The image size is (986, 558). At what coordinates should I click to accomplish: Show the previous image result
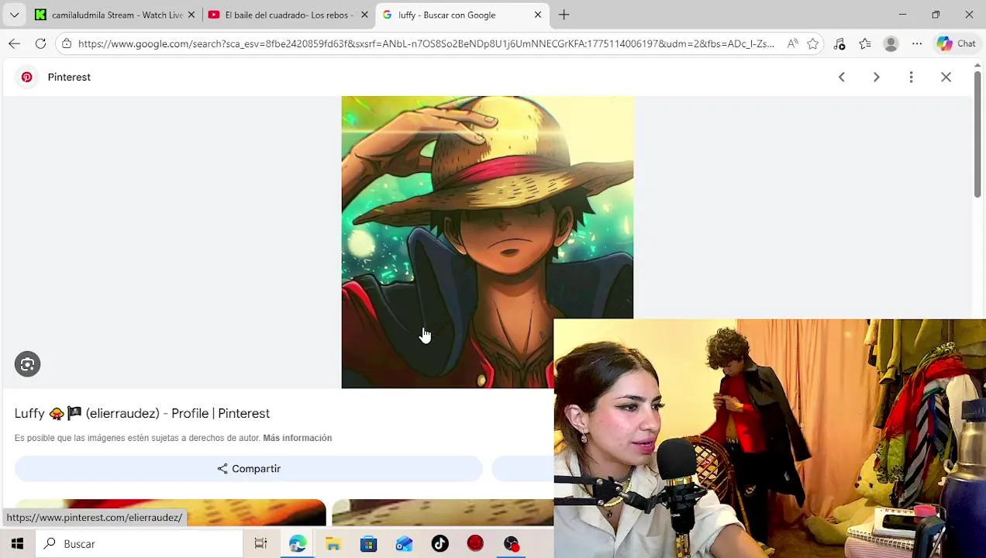(841, 77)
